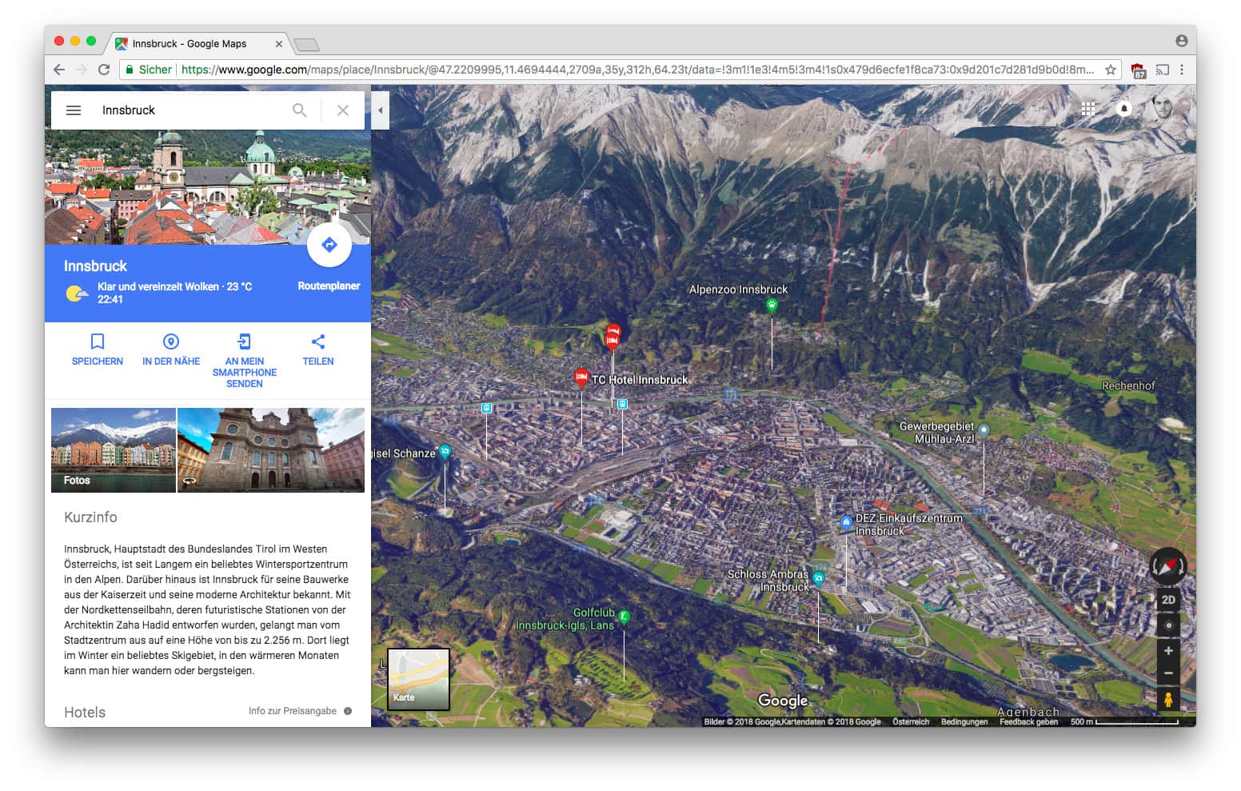1241x791 pixels.
Task: Reset north using the compass
Action: pos(1167,566)
